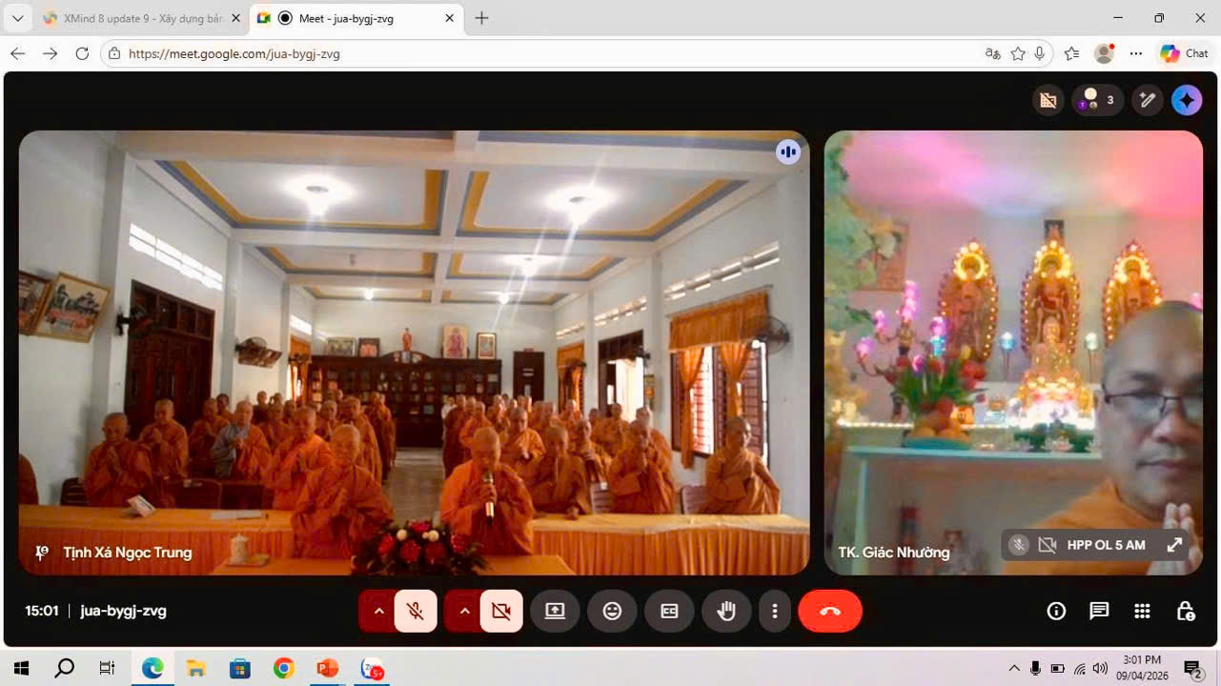Open host controls lock icon
Viewport: 1221px width, 686px height.
pyautogui.click(x=1186, y=612)
